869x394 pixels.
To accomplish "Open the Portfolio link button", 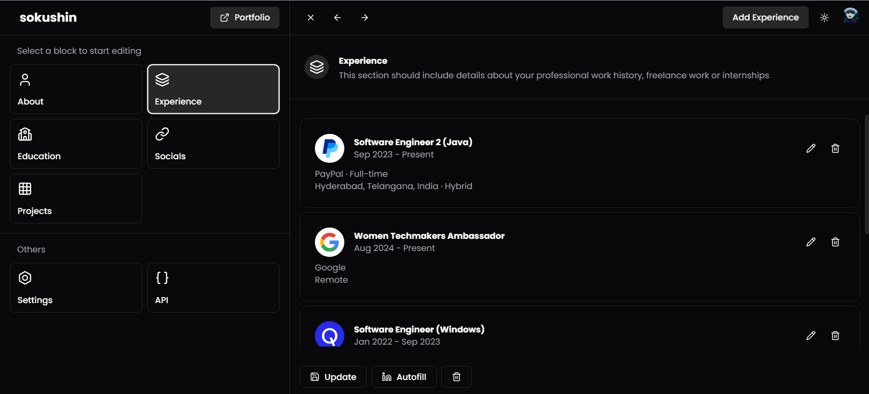I will [245, 18].
